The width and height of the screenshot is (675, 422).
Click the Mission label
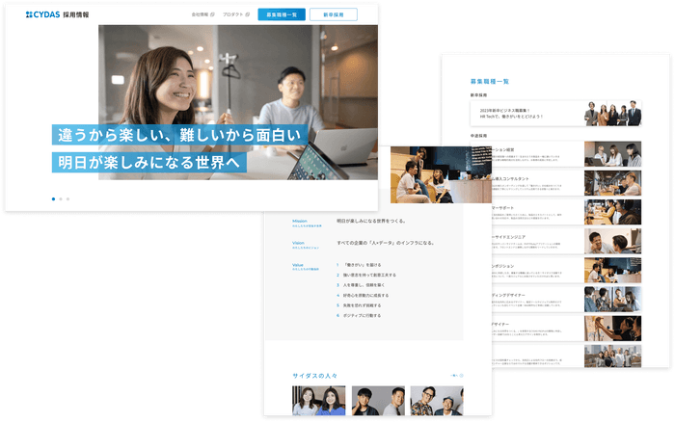[300, 221]
